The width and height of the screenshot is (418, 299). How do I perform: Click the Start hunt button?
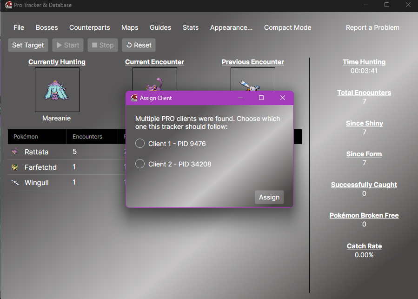coord(68,45)
